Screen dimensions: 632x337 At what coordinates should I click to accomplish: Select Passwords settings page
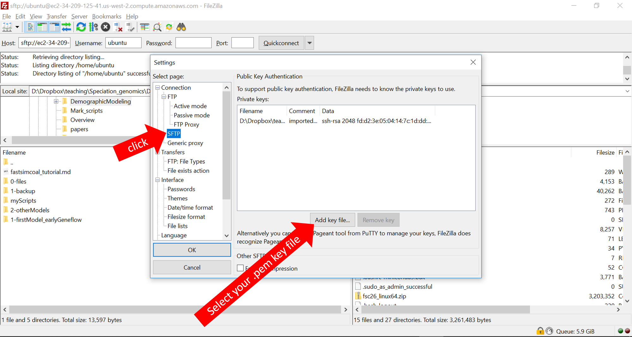click(181, 189)
